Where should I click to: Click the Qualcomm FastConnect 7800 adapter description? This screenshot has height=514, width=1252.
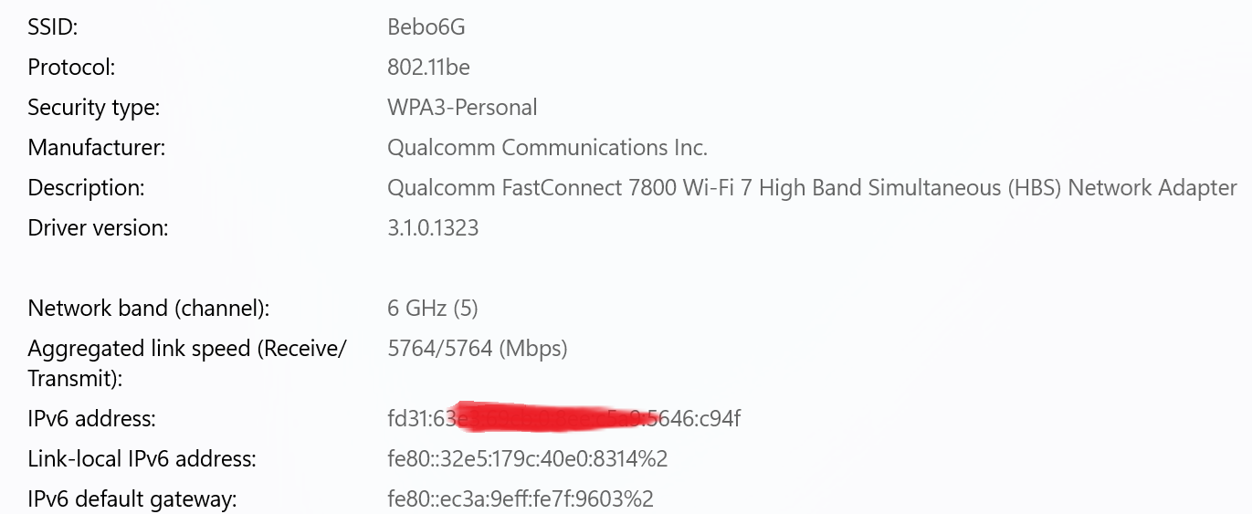tap(812, 188)
